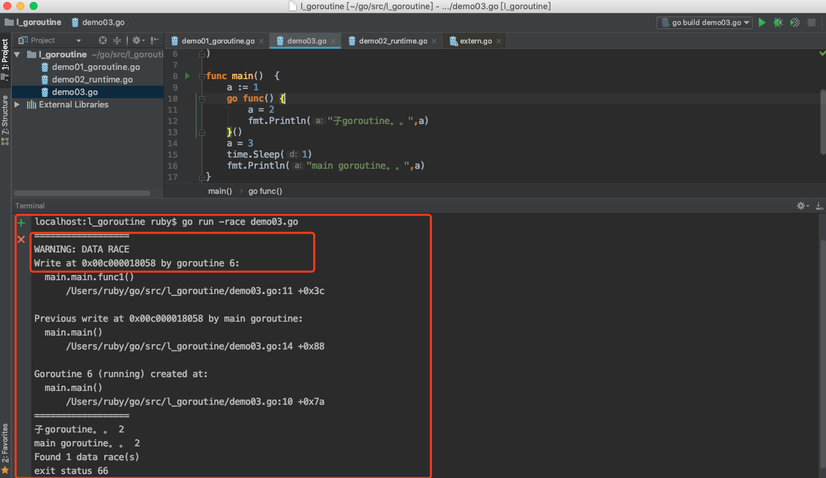Run with coverage icon in toolbar
826x478 pixels.
click(x=795, y=22)
